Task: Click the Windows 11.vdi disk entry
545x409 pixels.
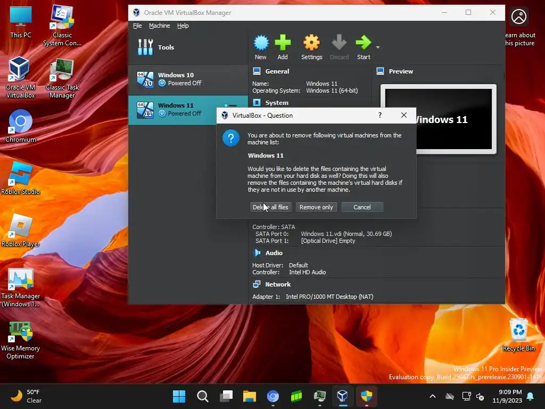Action: [346, 234]
